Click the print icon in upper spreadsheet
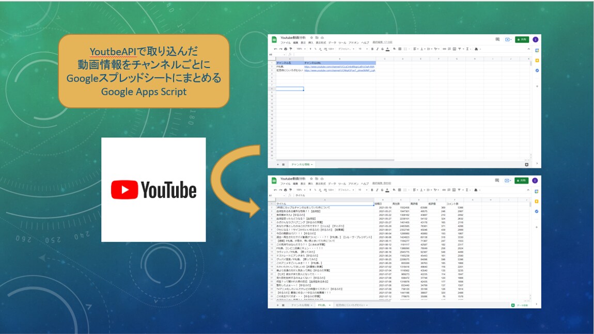594x334 pixels. [286, 49]
